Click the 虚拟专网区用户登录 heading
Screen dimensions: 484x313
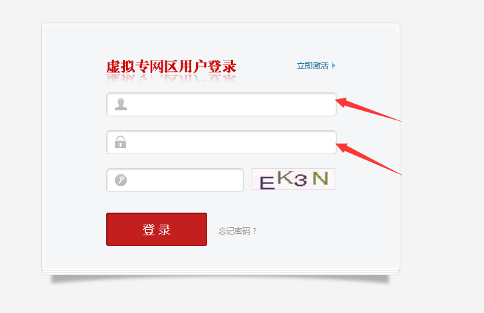[x=171, y=66]
